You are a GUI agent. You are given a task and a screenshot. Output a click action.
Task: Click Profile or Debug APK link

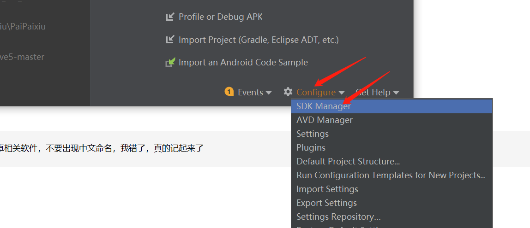pyautogui.click(x=221, y=17)
